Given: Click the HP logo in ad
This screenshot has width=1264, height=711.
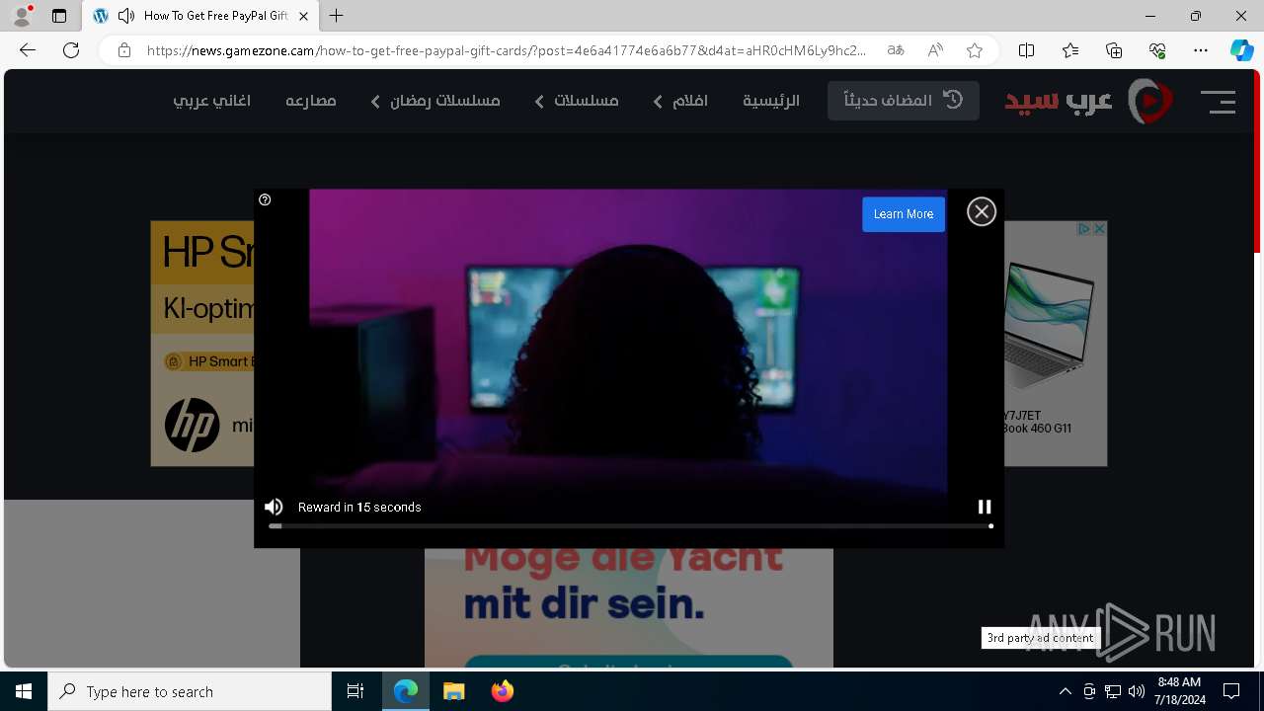Looking at the screenshot, I should pos(193,426).
